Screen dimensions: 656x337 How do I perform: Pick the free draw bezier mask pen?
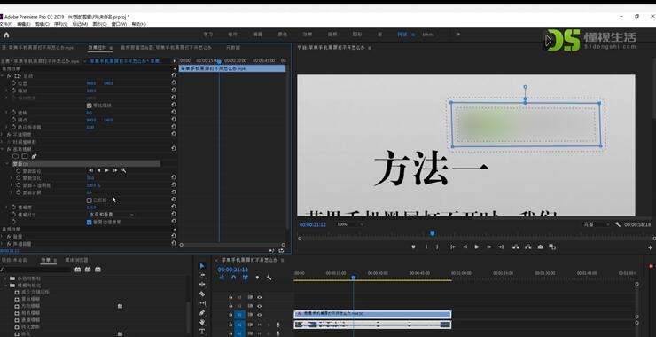(34, 156)
